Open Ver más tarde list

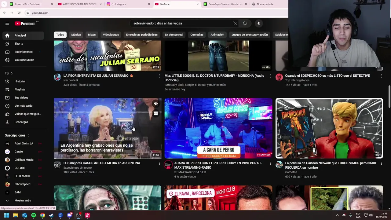tap(23, 106)
